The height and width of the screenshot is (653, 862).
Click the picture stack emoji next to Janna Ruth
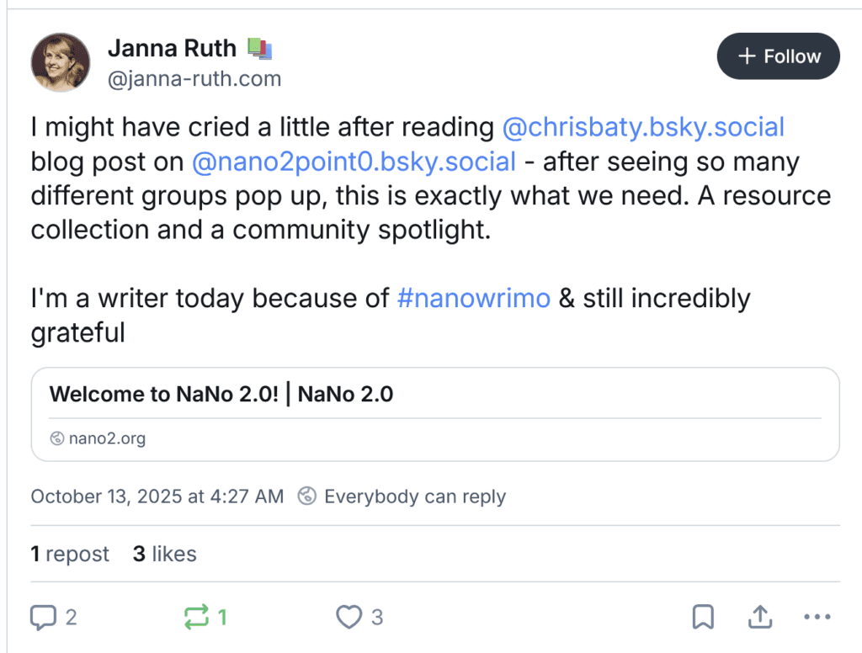pyautogui.click(x=260, y=48)
